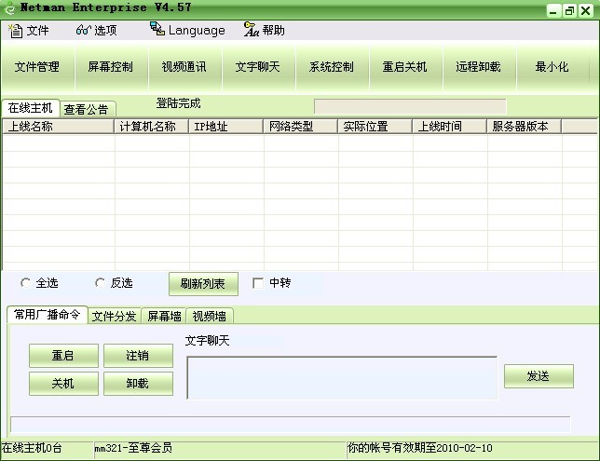Screen dimensions: 600x461
Task: Sort by 网络类型 column header
Action: pos(301,127)
